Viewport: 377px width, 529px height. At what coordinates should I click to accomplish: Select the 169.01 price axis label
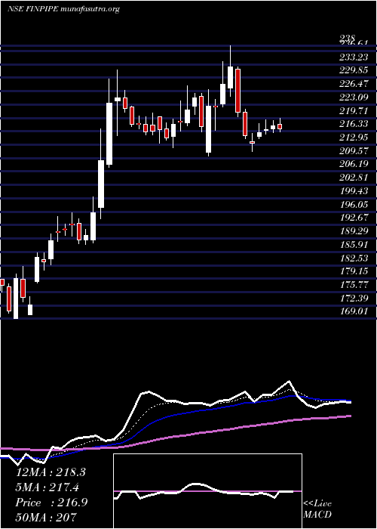click(354, 311)
